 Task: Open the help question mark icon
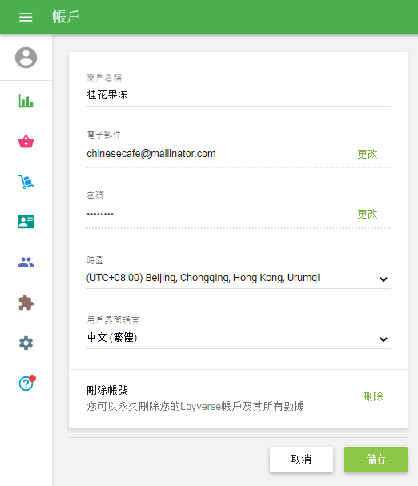click(26, 384)
